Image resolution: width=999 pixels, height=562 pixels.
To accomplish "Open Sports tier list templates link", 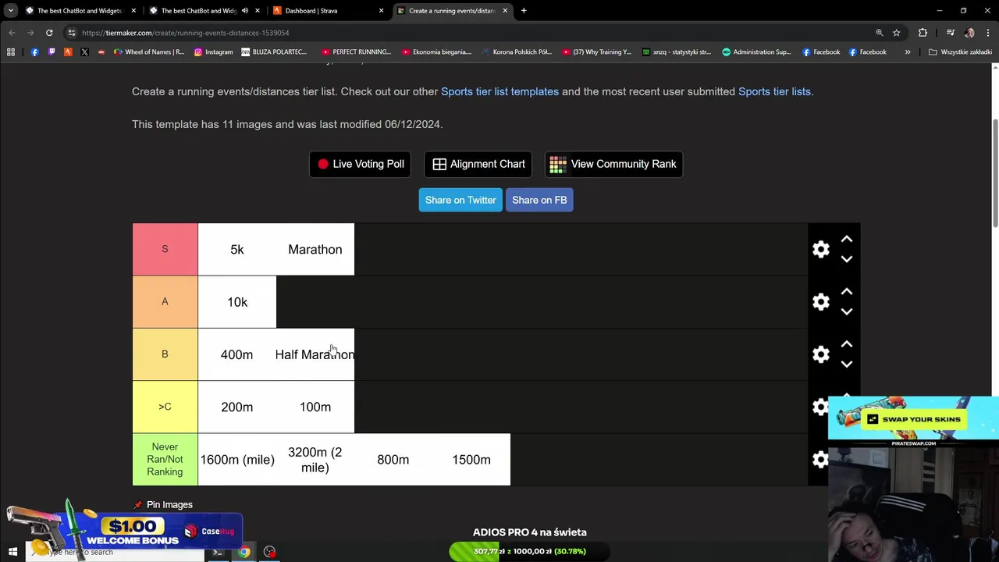I will tap(499, 91).
